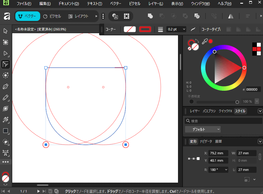Click the color picker eyedropper icon

click(x=204, y=42)
